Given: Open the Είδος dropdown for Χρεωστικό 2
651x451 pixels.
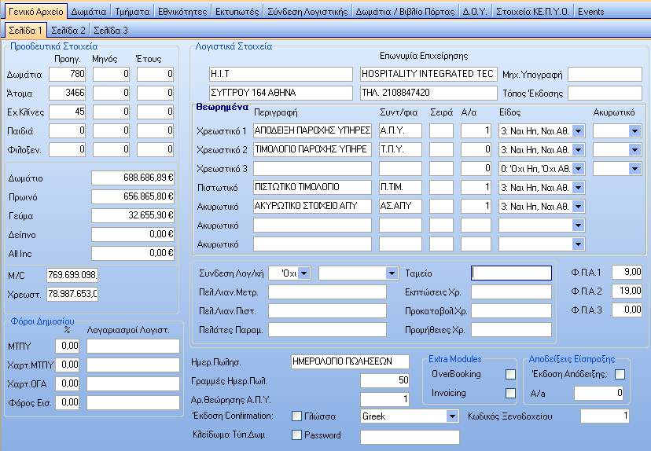Looking at the screenshot, I should click(578, 150).
